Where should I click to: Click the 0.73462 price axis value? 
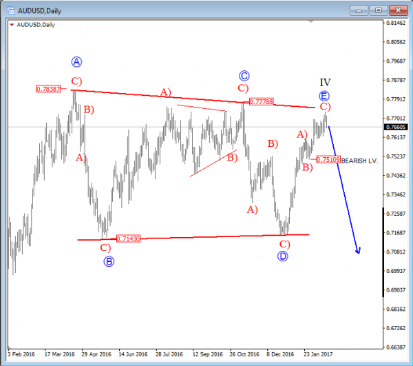(396, 194)
